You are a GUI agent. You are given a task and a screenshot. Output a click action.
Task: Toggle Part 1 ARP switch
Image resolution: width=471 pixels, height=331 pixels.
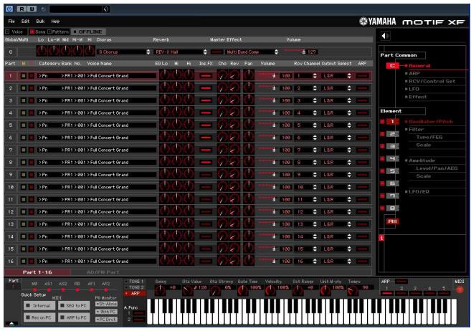[x=363, y=76]
